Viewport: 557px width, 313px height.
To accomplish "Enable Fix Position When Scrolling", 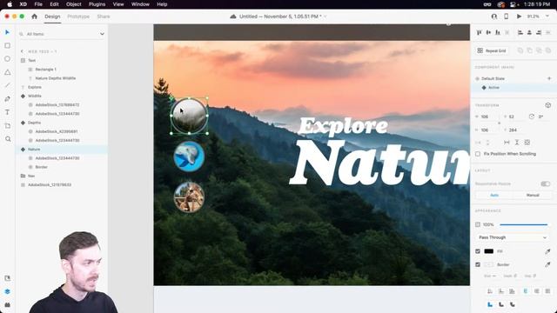I will pos(478,154).
